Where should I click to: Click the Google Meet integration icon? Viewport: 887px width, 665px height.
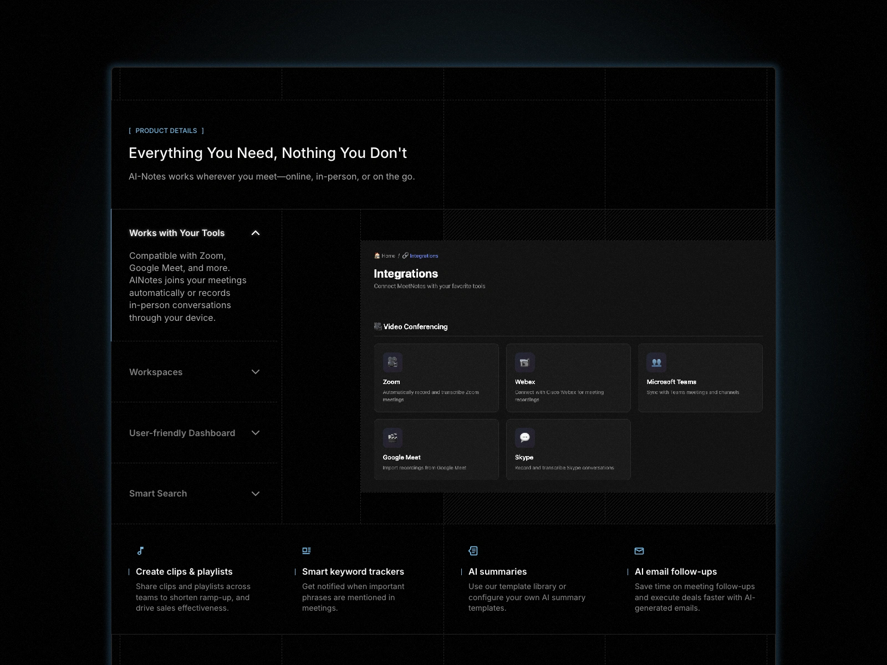(x=392, y=438)
